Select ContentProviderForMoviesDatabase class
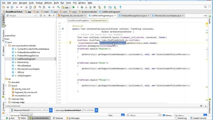213x120 pixels. [33, 49]
